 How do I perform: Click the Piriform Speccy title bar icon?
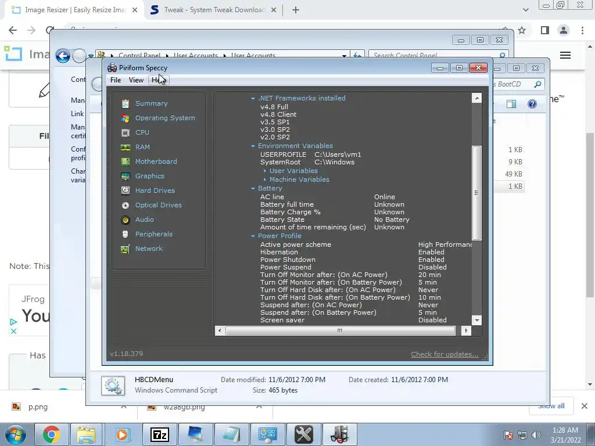tap(112, 68)
